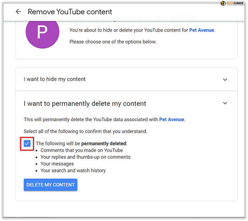Open Pet Avenue link in the header card
The width and height of the screenshot is (248, 221).
click(x=202, y=30)
